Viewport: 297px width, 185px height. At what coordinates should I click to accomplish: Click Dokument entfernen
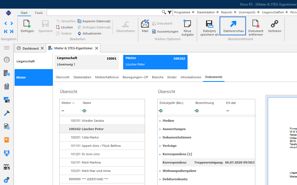point(256,28)
